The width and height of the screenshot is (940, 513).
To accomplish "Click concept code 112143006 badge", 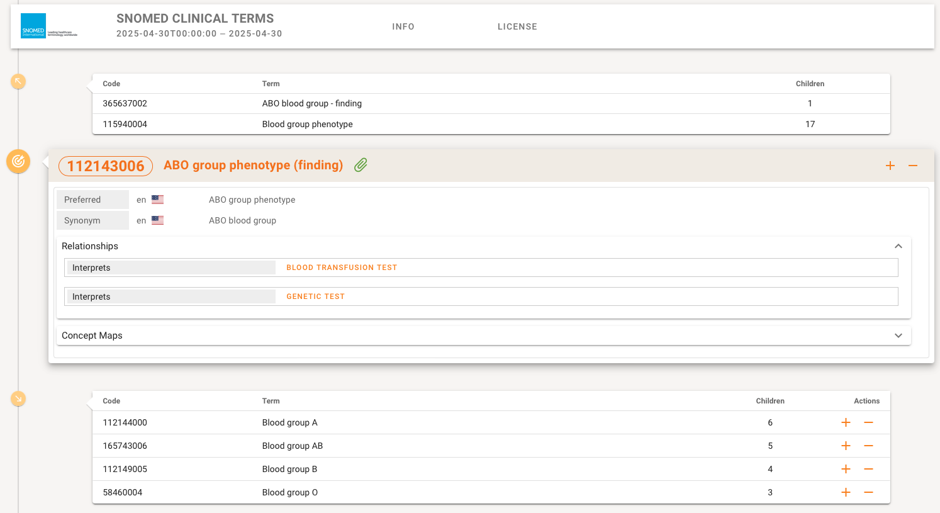I will coord(106,166).
